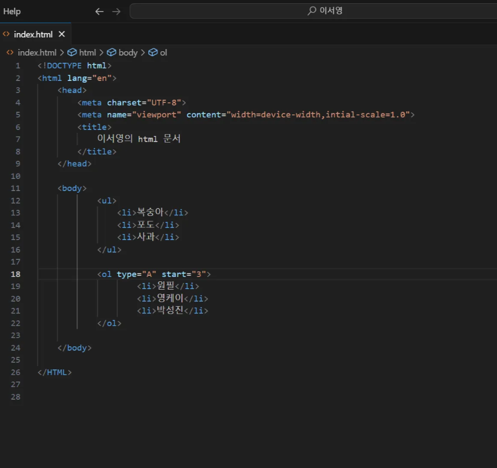Open the ol breadcrumb symbol list

click(164, 52)
